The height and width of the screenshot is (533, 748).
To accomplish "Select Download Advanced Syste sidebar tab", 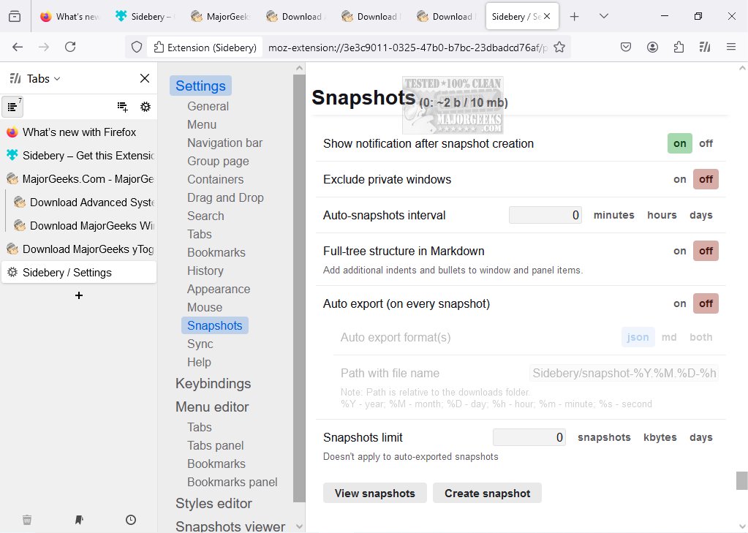I will point(84,203).
